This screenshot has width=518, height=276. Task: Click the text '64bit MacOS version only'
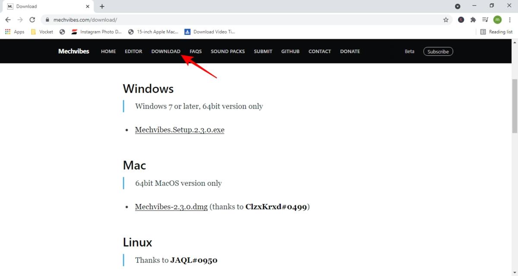pyautogui.click(x=178, y=183)
